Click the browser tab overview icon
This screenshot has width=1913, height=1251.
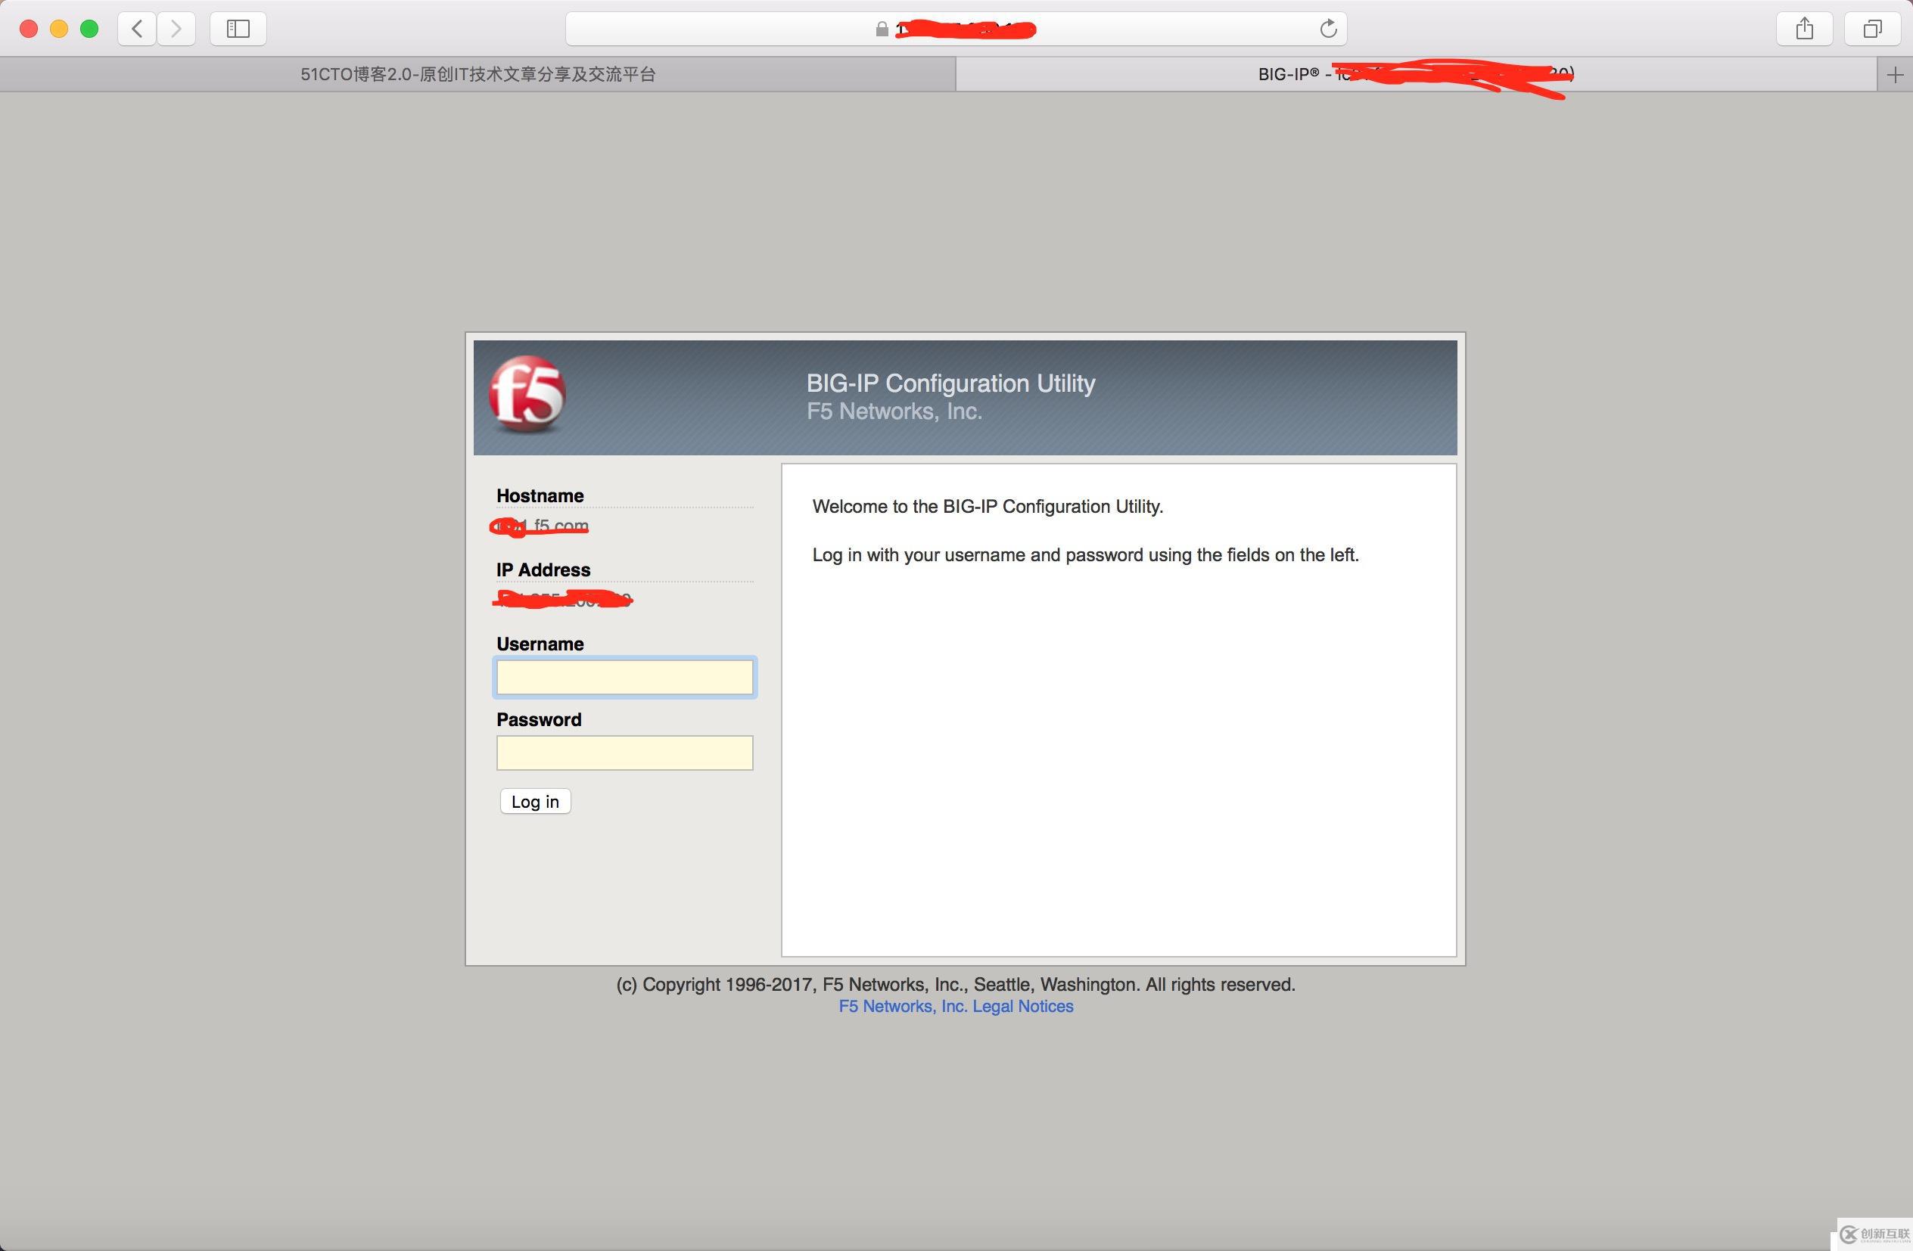point(1871,28)
